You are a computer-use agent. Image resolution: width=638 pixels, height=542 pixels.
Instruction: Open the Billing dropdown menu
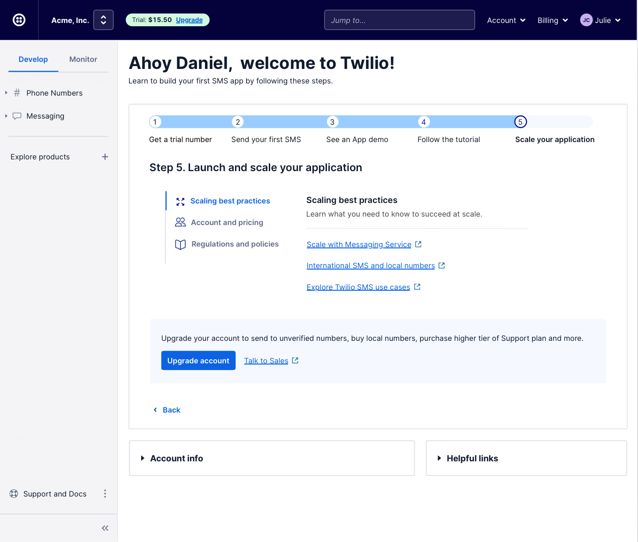pos(553,20)
